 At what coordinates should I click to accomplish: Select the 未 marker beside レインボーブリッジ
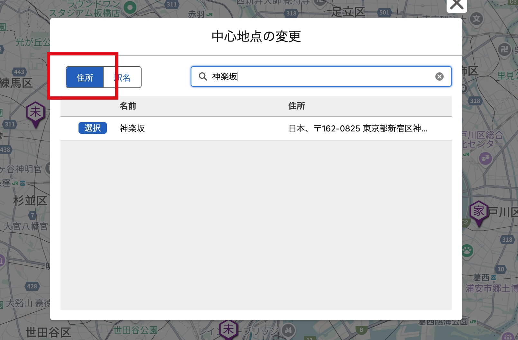(228, 329)
